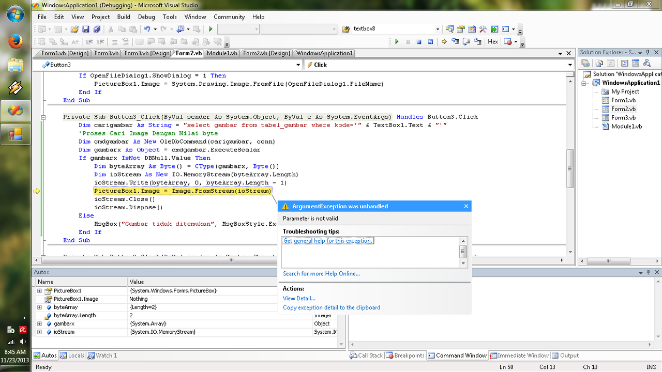Screen dimensions: 662x372
Task: Open the Build menu
Action: click(x=124, y=17)
